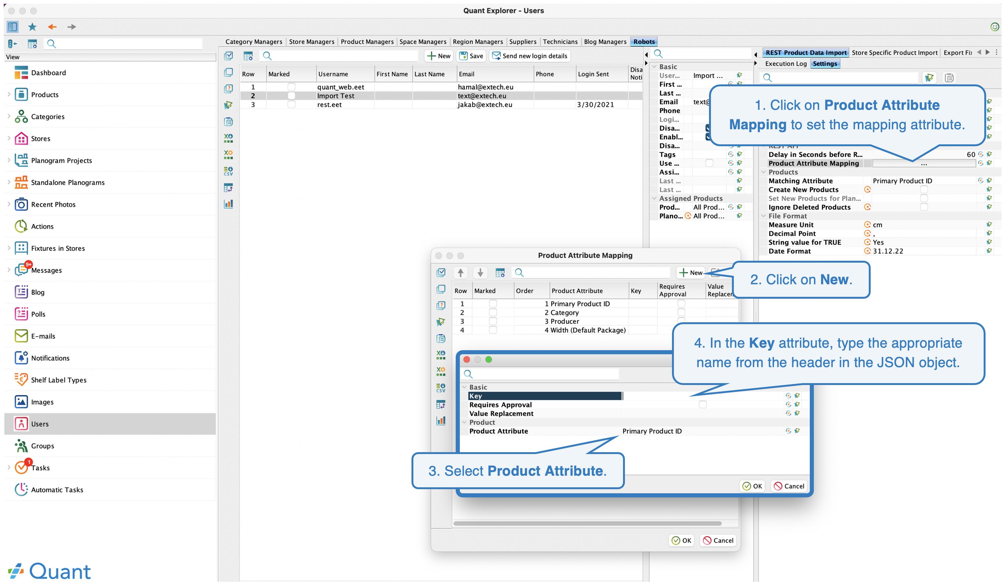This screenshot has width=1005, height=583.
Task: Open Tasks with the red badge
Action: pyautogui.click(x=40, y=467)
